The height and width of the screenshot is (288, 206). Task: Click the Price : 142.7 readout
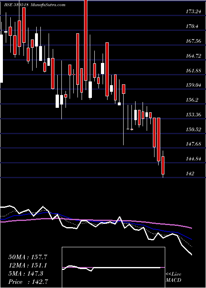point(28,282)
